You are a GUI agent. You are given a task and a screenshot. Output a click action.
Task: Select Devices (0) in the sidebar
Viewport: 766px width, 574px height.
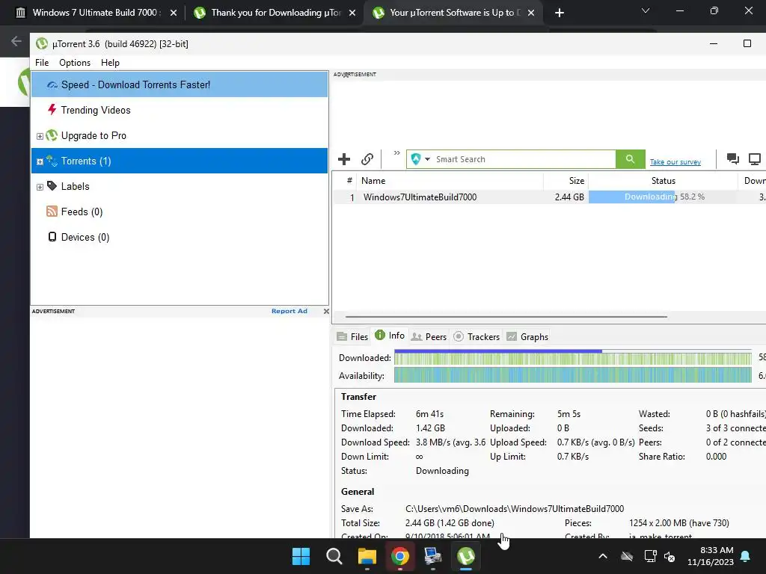(85, 237)
